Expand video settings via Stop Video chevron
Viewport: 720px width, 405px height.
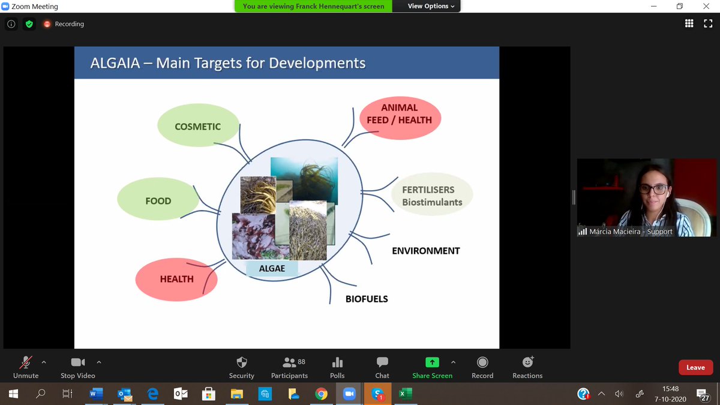point(99,362)
